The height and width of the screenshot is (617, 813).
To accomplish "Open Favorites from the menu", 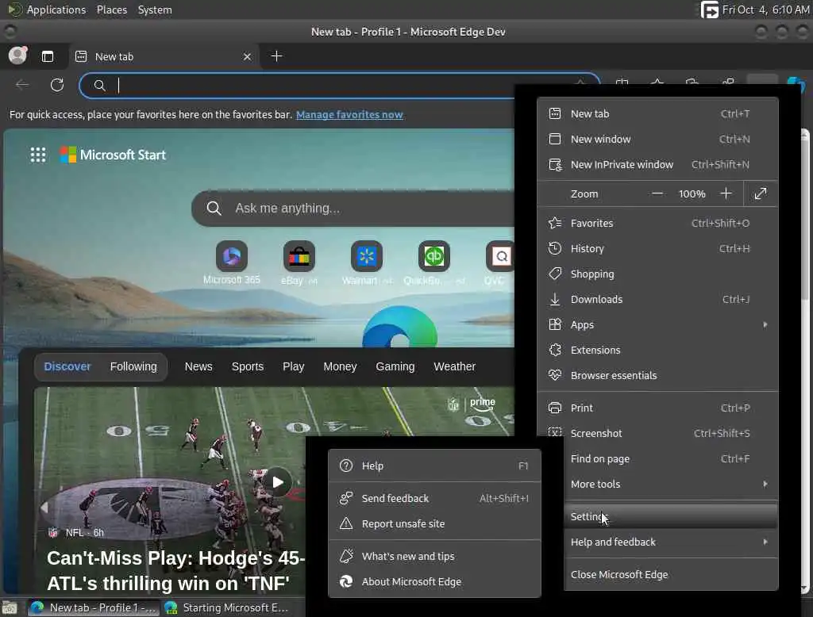I will (657, 223).
